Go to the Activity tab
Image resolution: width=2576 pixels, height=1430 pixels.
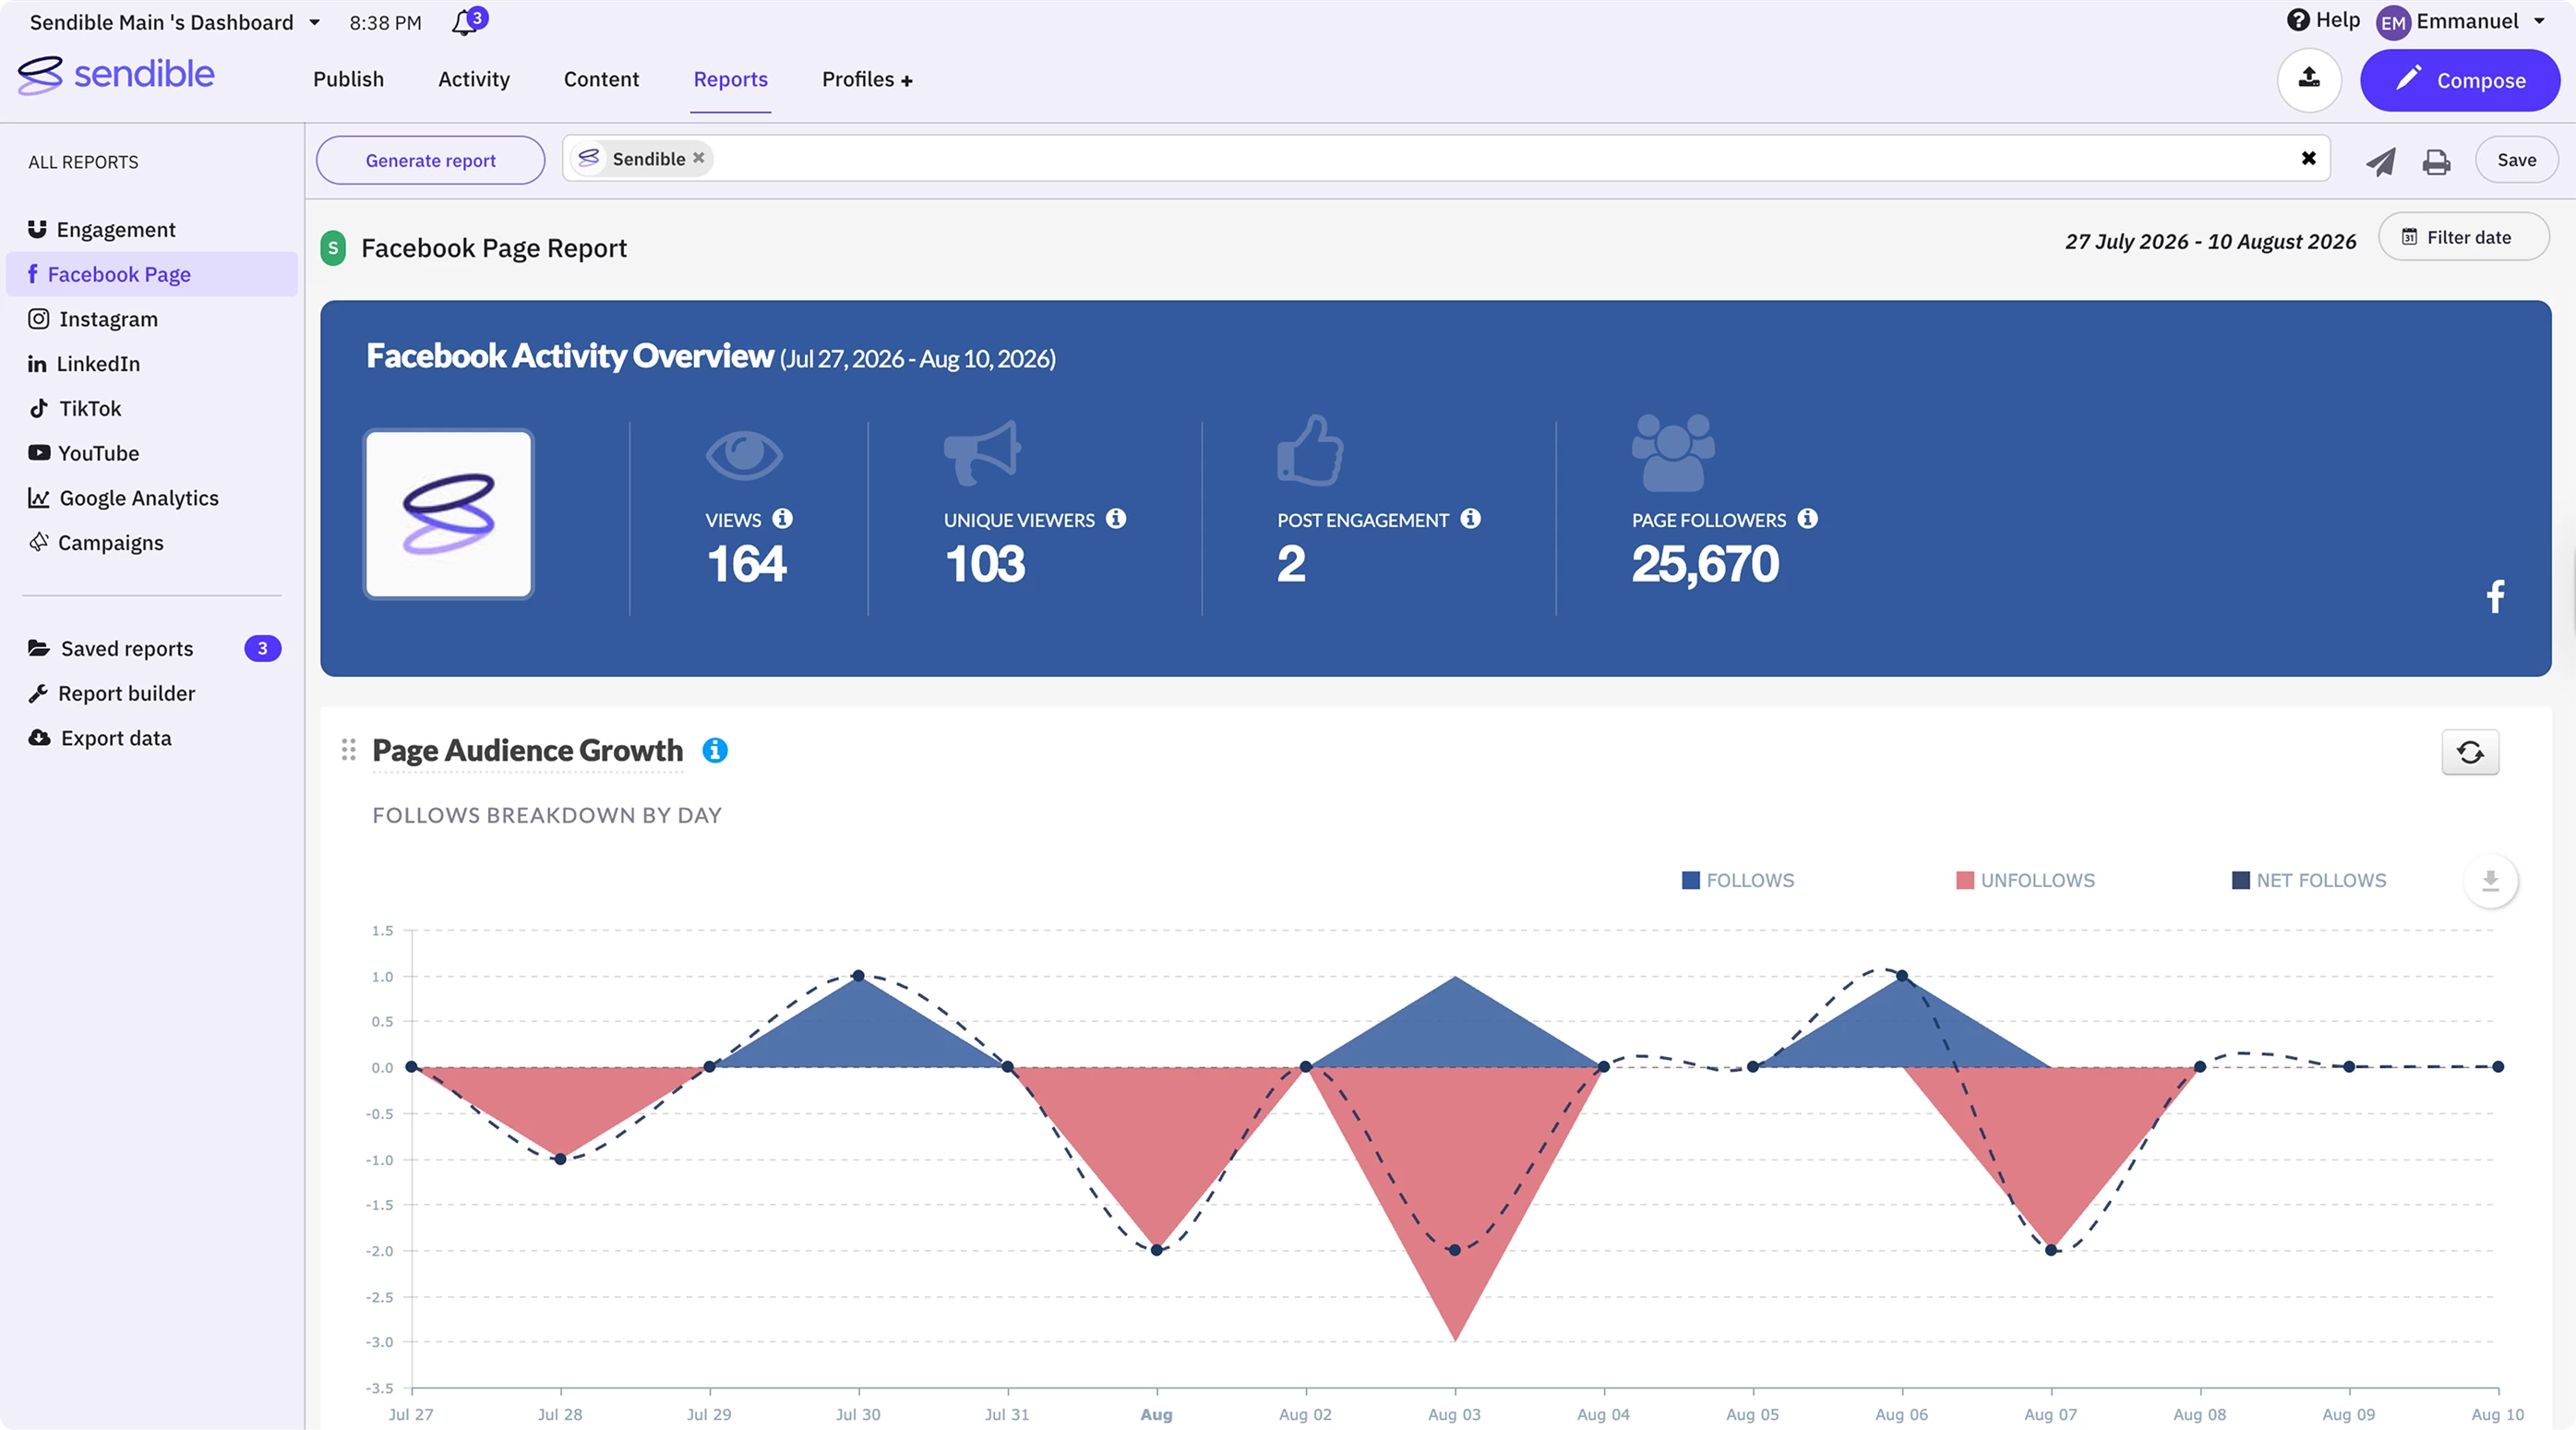tap(474, 79)
